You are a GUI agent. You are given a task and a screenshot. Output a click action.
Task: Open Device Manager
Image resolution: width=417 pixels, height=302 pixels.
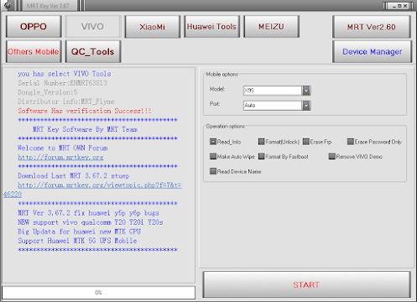click(372, 51)
